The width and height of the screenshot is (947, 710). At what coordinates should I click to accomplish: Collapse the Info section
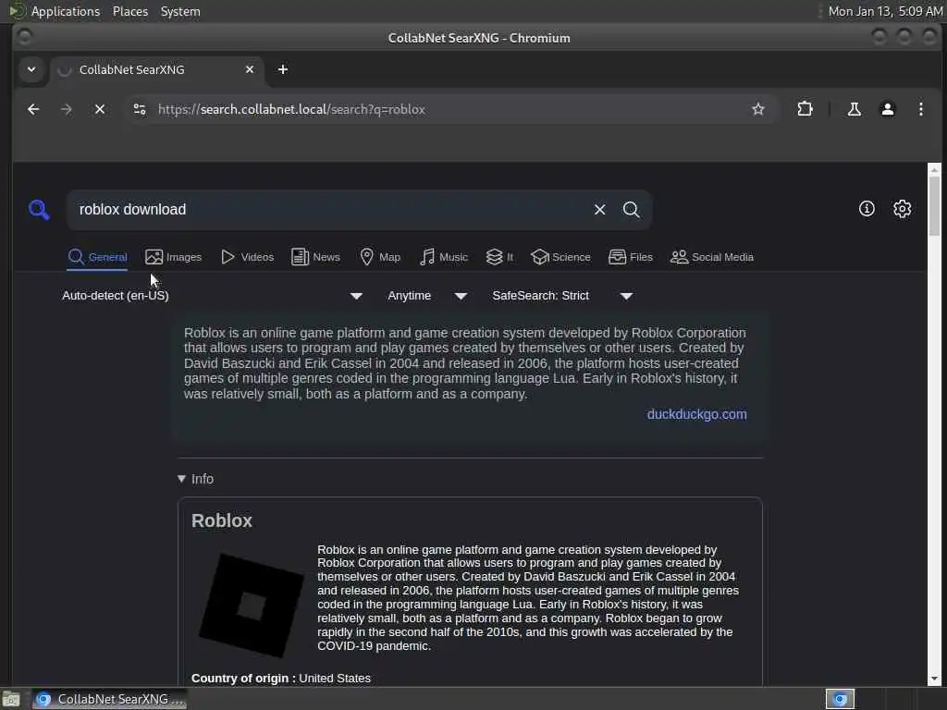pyautogui.click(x=196, y=479)
